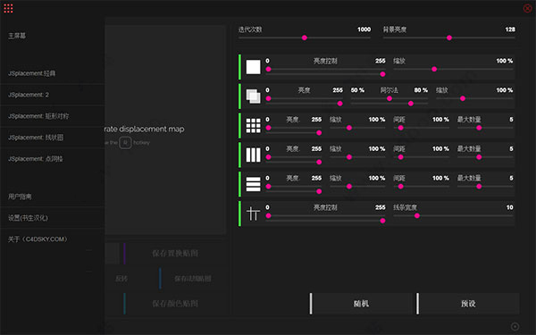Click the horizontal bars shape icon
Image resolution: width=536 pixels, height=335 pixels.
[254, 184]
